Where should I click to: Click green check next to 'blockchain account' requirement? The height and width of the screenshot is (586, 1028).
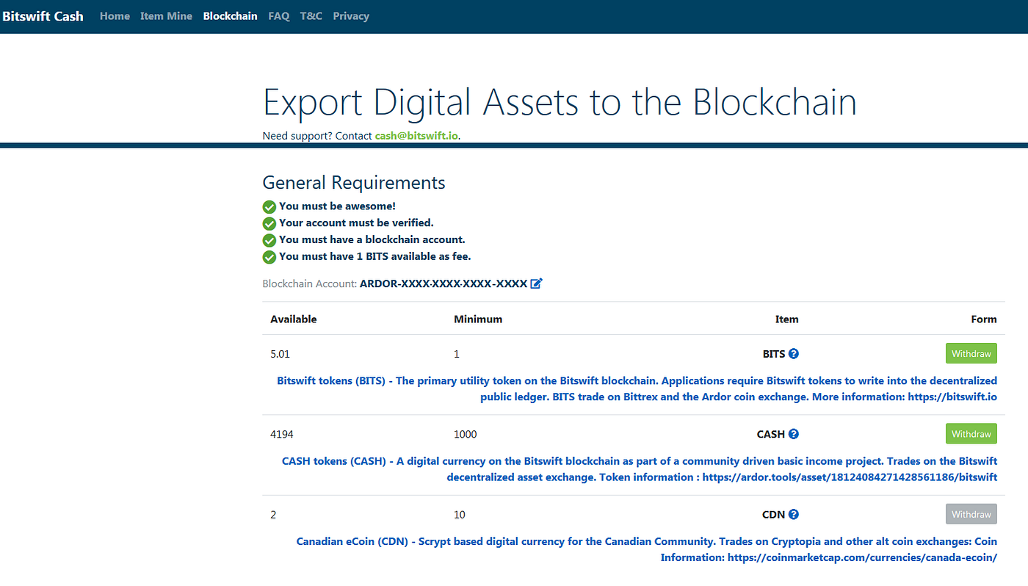[269, 240]
